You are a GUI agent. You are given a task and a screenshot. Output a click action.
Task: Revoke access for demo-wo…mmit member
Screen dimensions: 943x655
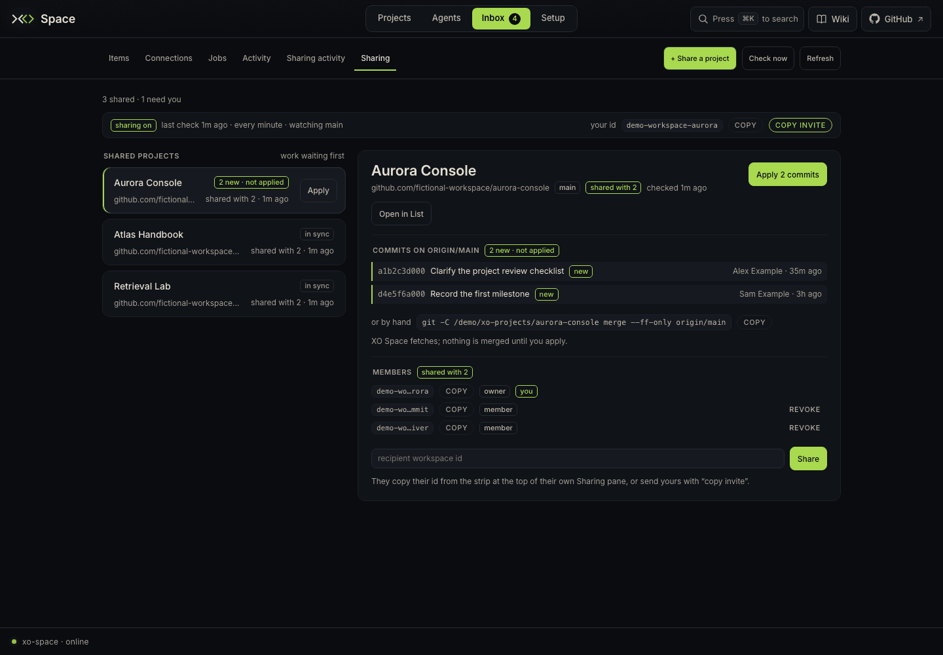pos(805,409)
